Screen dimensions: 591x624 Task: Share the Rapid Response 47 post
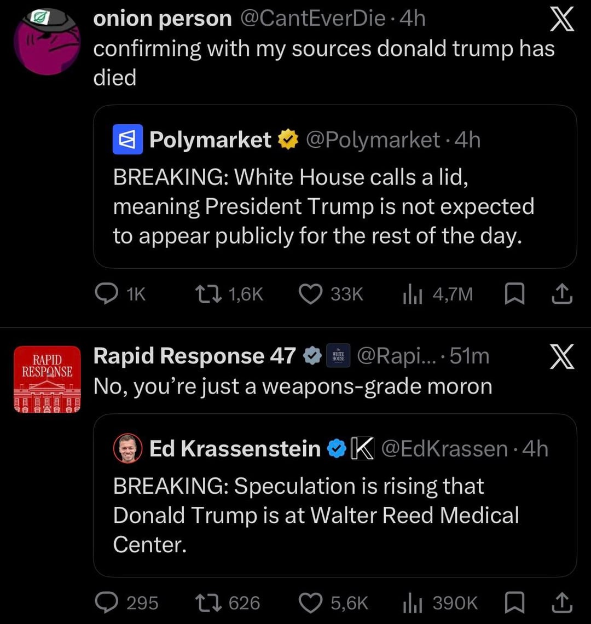[562, 603]
